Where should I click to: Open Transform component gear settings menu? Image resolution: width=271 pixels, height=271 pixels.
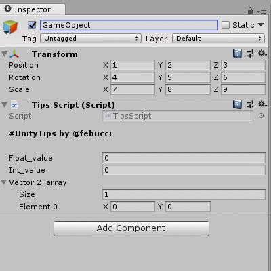[262, 54]
